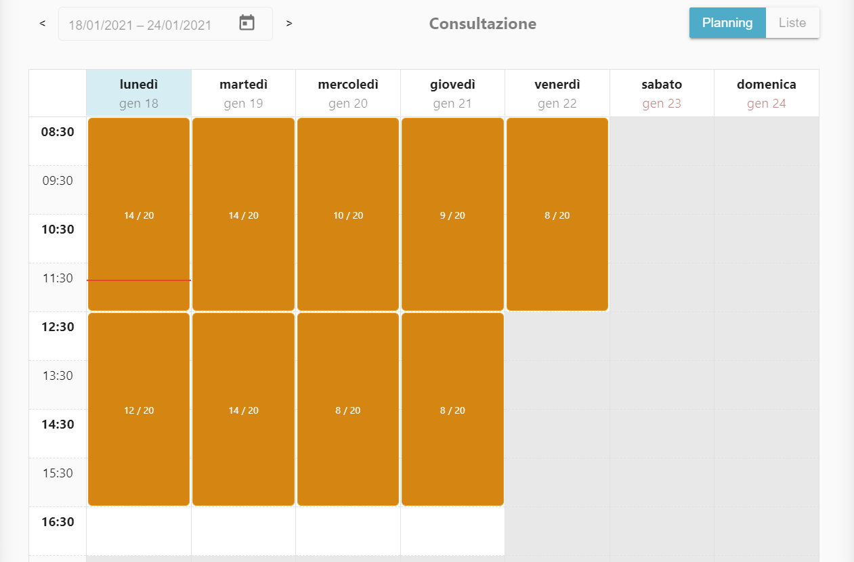
Task: Select the giovedì gen 21 column header
Action: [x=452, y=93]
